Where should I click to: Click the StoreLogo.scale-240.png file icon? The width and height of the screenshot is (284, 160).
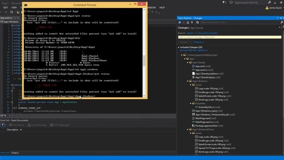[196, 152]
